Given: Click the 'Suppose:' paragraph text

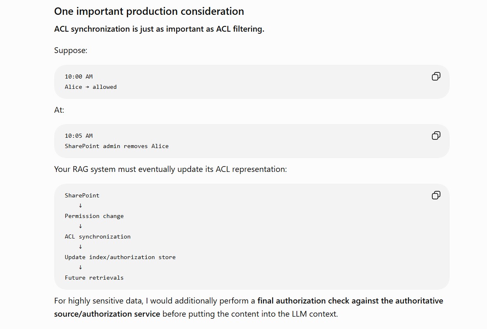Looking at the screenshot, I should tap(70, 50).
